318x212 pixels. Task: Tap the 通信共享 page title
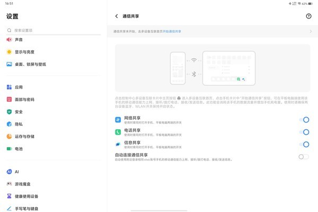tap(130, 16)
